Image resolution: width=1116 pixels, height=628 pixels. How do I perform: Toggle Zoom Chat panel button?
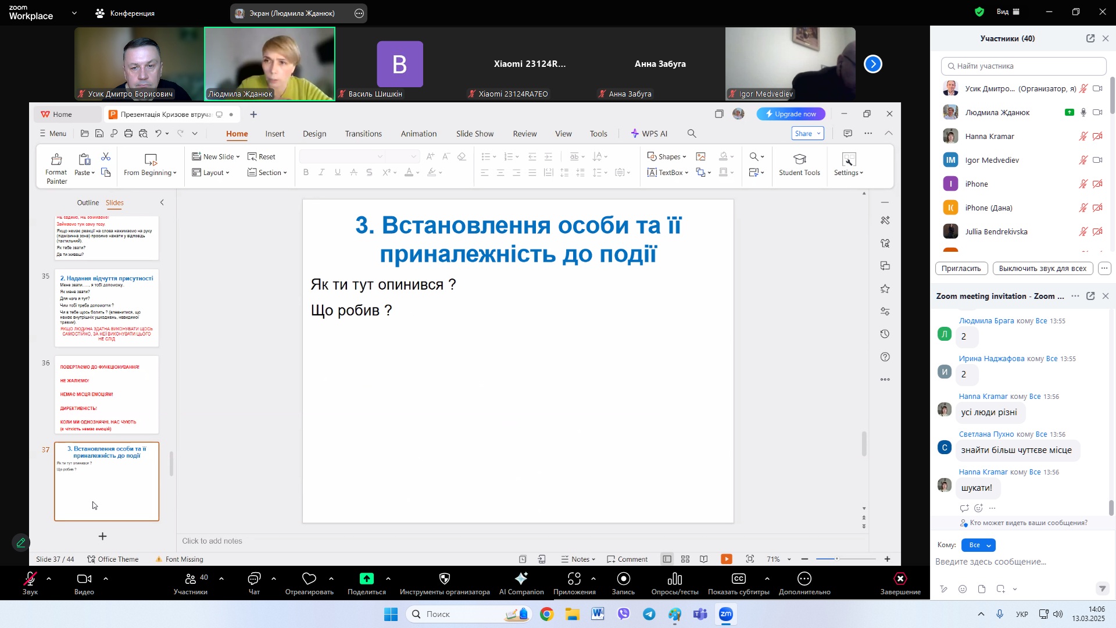(254, 583)
